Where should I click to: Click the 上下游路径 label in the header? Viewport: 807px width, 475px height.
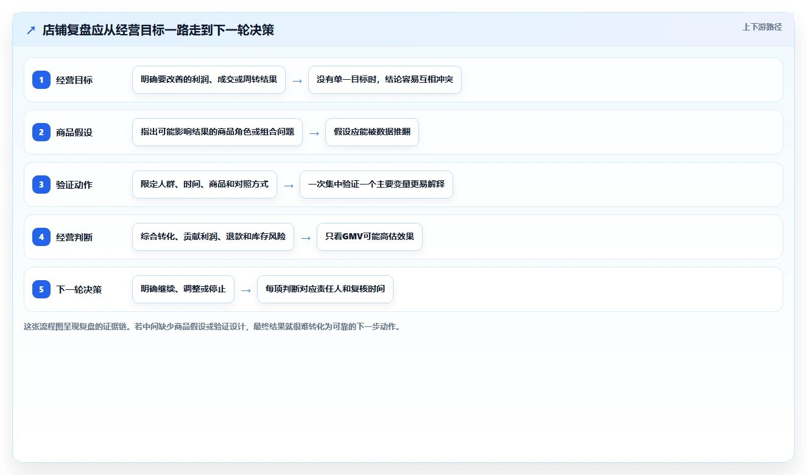pos(762,27)
